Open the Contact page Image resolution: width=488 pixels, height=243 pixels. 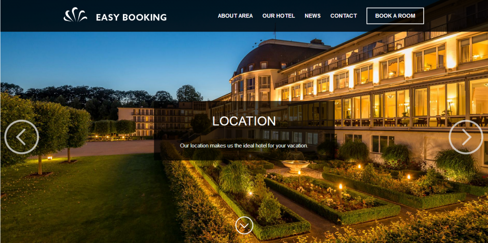pyautogui.click(x=344, y=16)
